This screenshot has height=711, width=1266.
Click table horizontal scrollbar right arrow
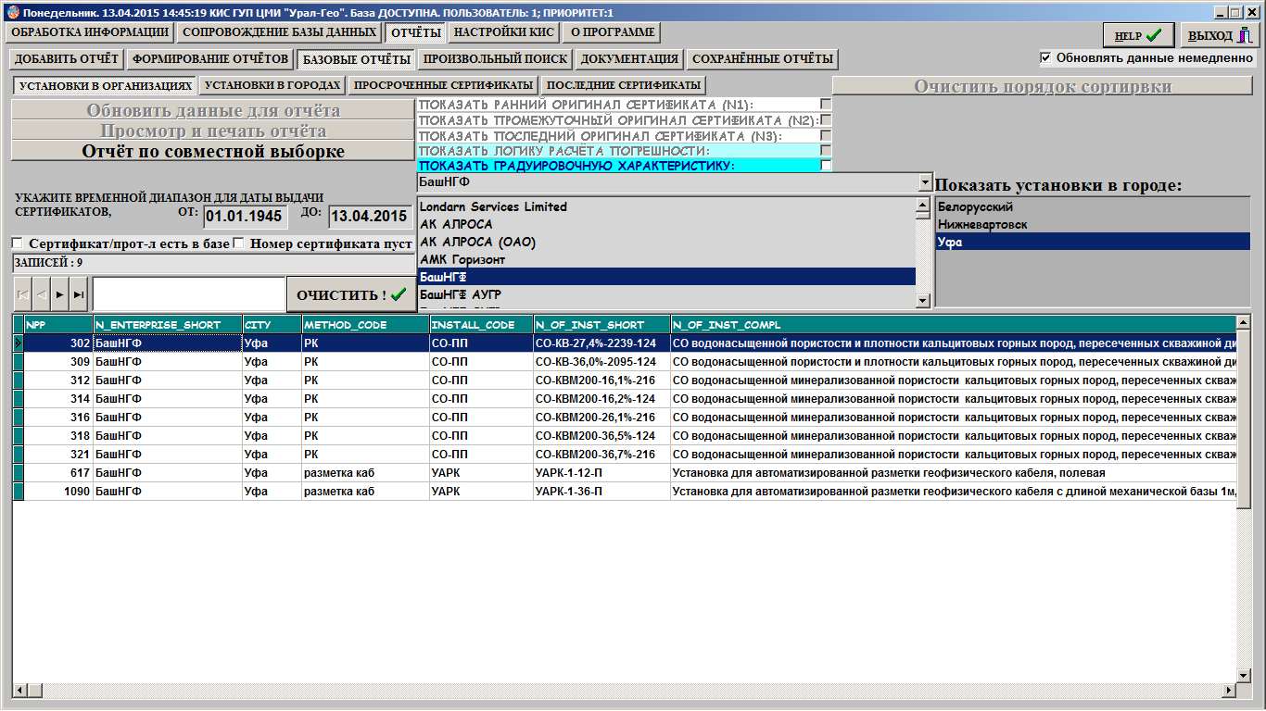click(1229, 690)
